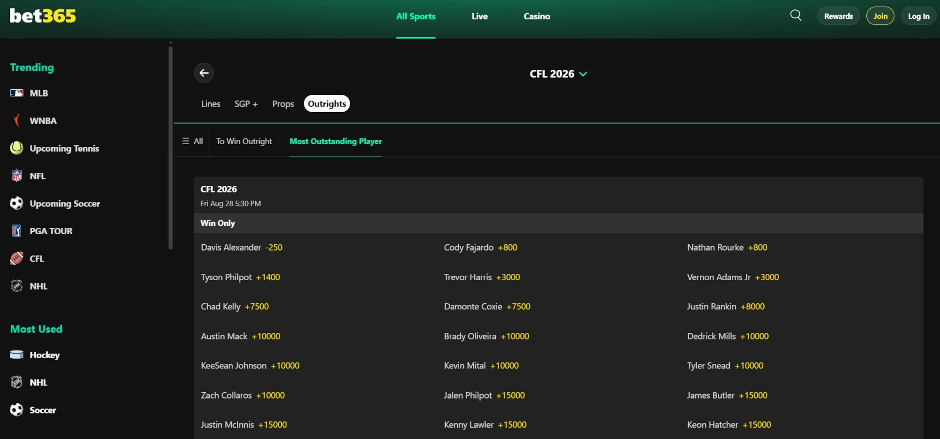Bet on KeeSean Johnson +10000

click(250, 366)
